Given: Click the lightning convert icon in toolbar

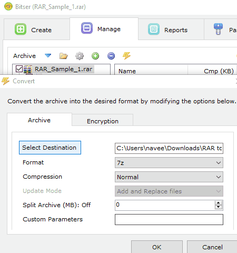Looking at the screenshot, I should pos(126,56).
